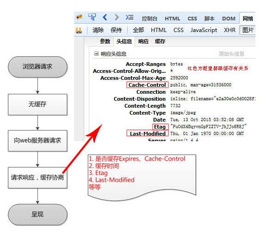Click the 浏览器请求 flowchart node

coord(37,67)
